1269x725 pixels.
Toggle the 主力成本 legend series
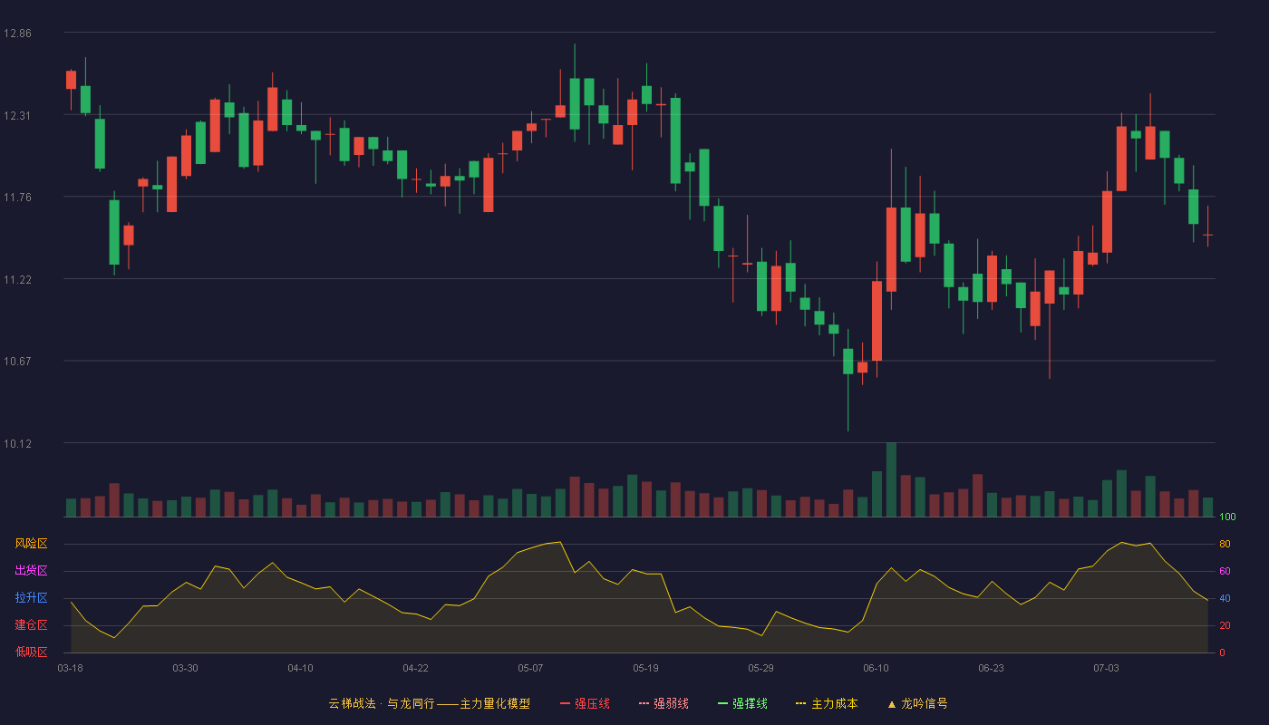pyautogui.click(x=827, y=703)
